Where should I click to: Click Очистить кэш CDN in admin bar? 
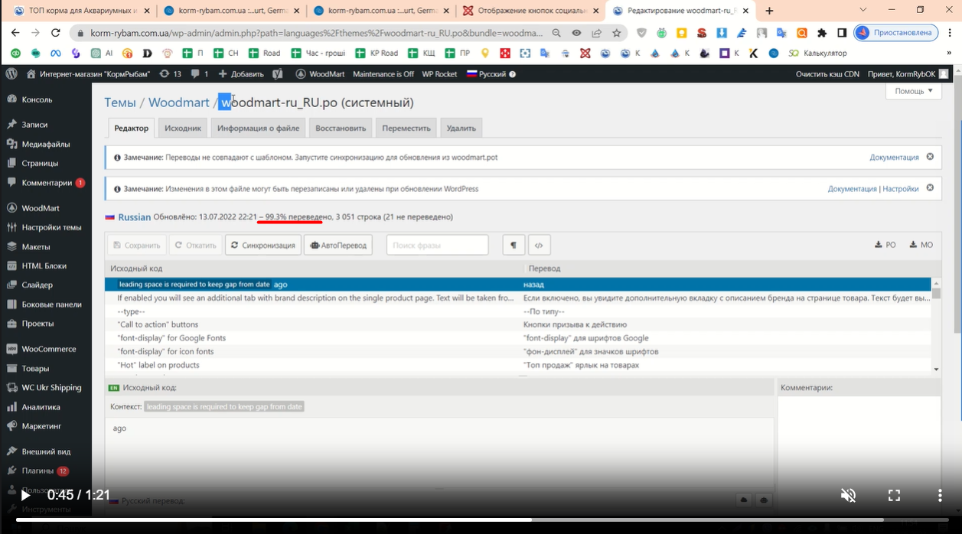click(827, 74)
